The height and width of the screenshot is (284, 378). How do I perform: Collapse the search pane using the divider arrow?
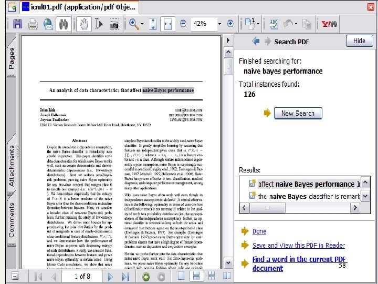228,40
